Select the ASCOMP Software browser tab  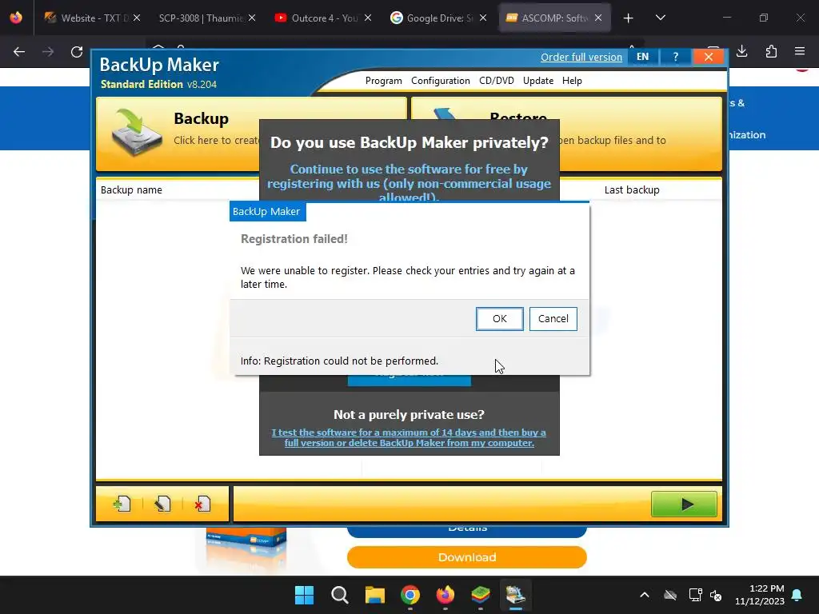click(x=547, y=18)
